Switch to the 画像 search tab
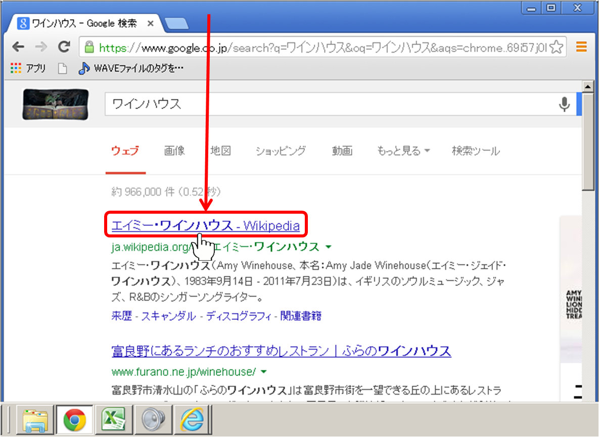The width and height of the screenshot is (599, 437). pos(174,151)
